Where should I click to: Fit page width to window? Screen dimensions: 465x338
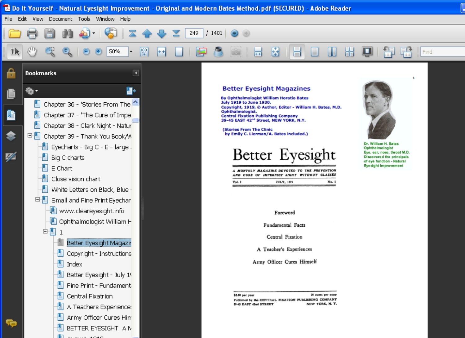[x=162, y=52]
